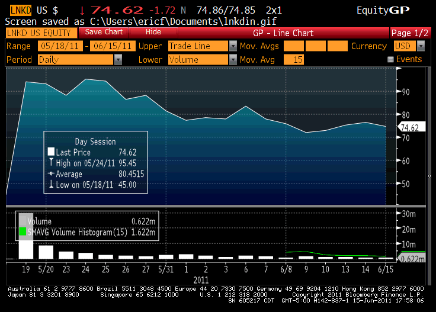This screenshot has height=312, width=436.
Task: Edit the range end date 06/15/11
Action: click(x=113, y=46)
